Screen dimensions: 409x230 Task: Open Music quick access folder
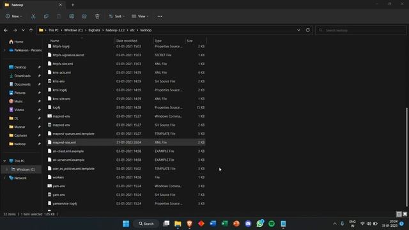point(15,102)
